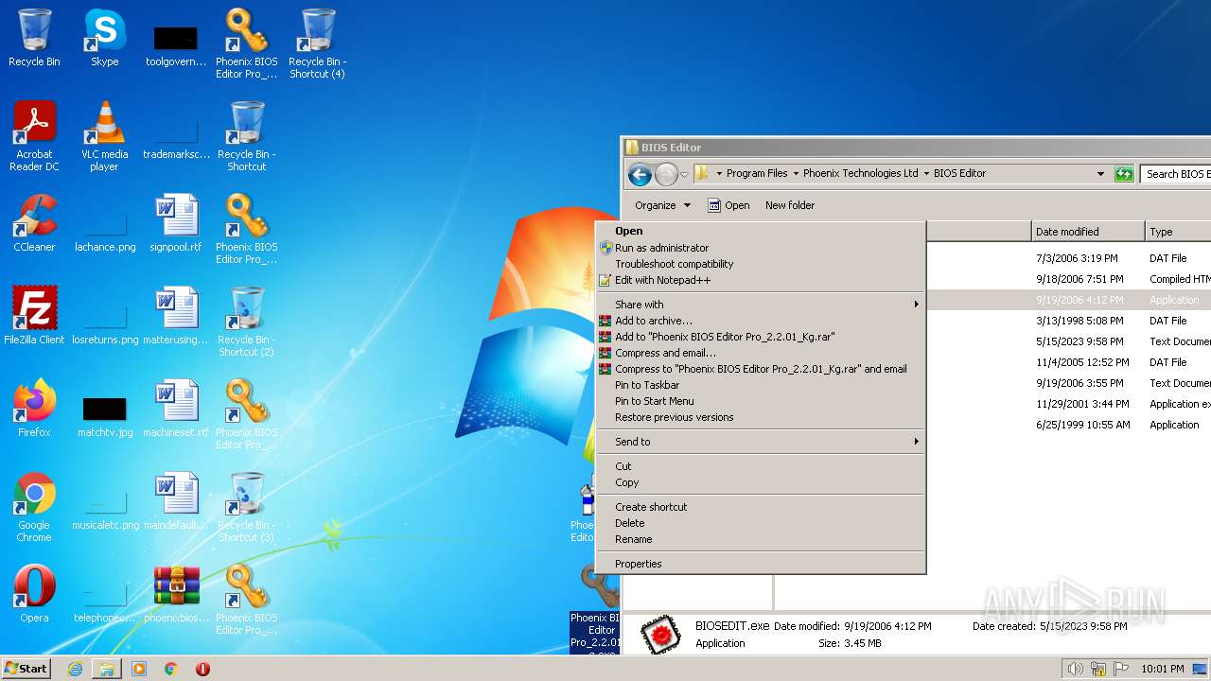This screenshot has width=1211, height=681.
Task: Sort by the Date modified column header
Action: coord(1088,232)
